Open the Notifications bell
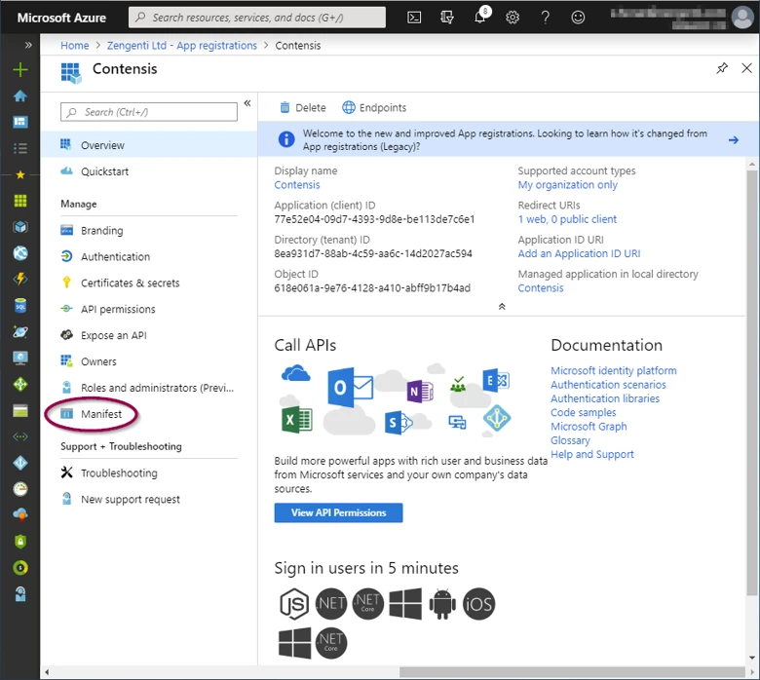Image resolution: width=760 pixels, height=680 pixels. click(480, 17)
